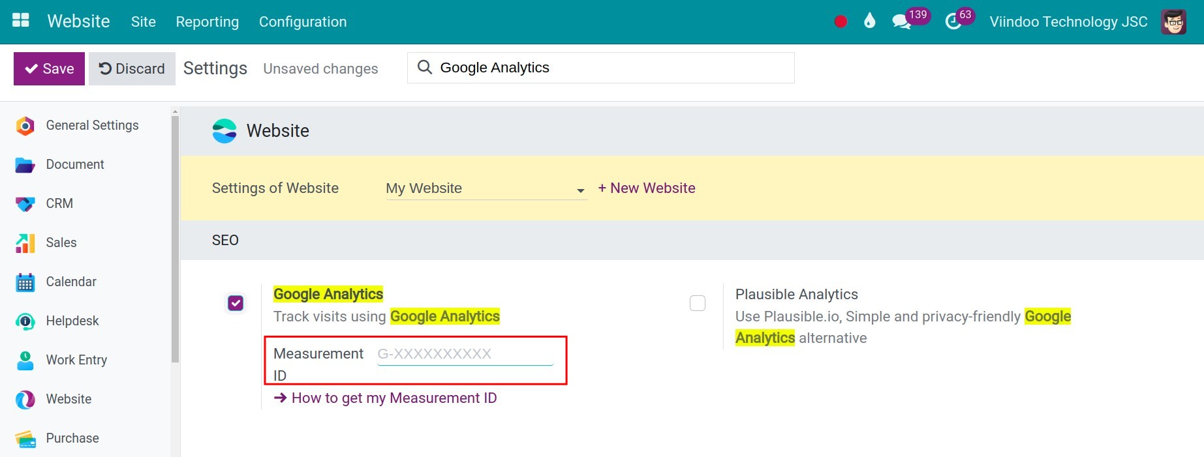Viewport: 1204px width, 457px height.
Task: Click the Website app logo in header
Action: pyautogui.click(x=224, y=131)
